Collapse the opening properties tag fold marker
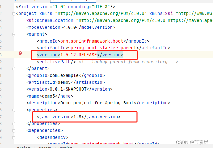Viewport: 213px width, 148px height. 14,110
